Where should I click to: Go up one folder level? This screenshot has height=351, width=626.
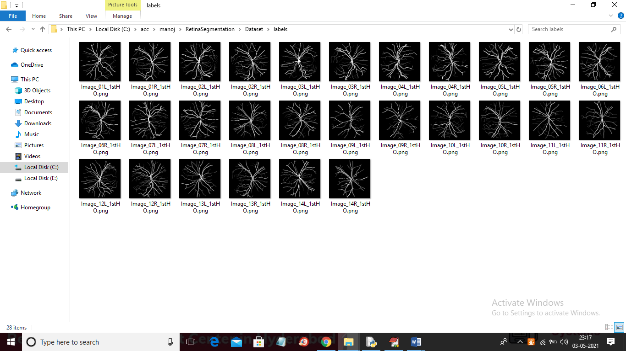pyautogui.click(x=43, y=29)
